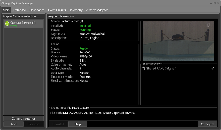Stop the capture service
This screenshot has height=130, width=221.
coord(78,124)
